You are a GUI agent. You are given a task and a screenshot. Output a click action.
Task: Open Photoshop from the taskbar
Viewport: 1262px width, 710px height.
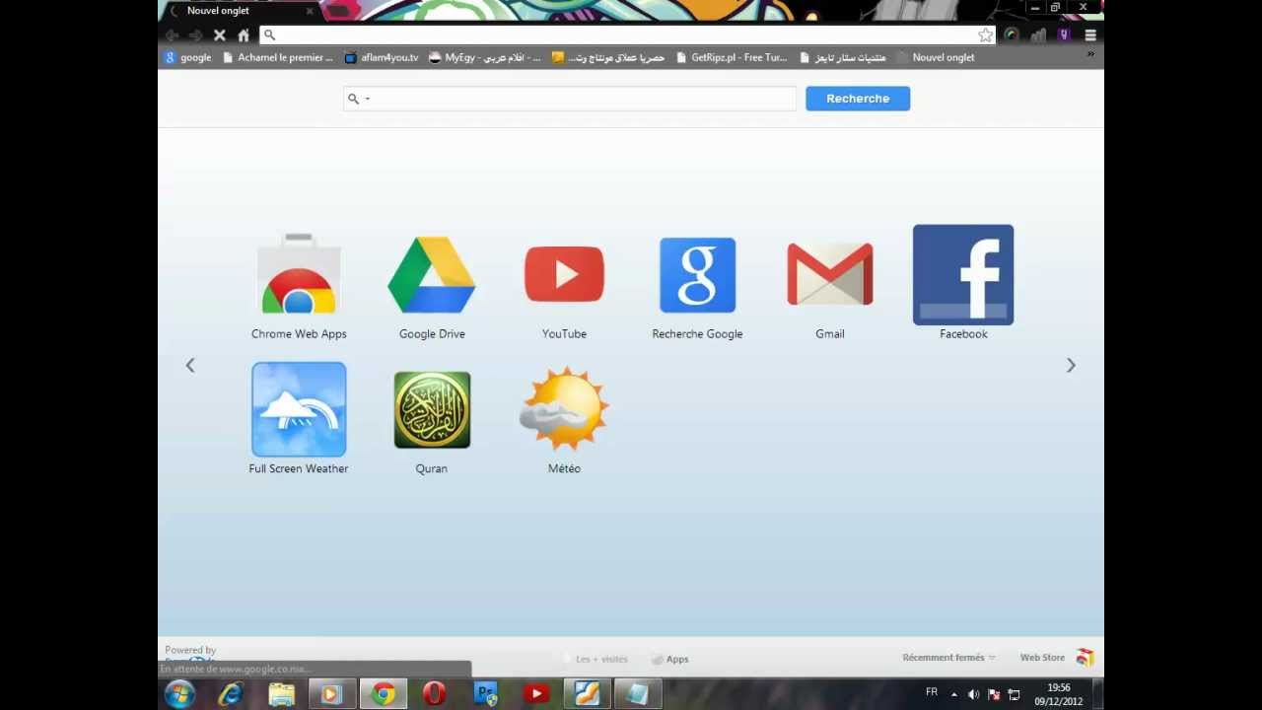(x=485, y=694)
